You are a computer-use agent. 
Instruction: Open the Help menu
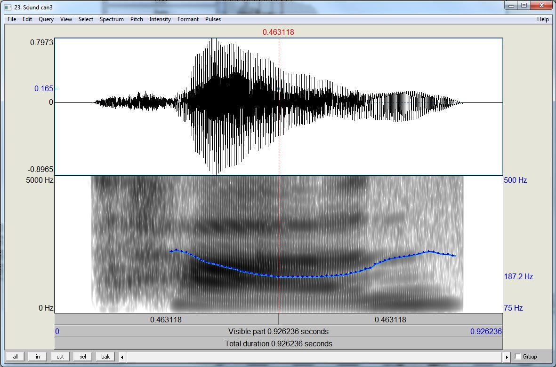coord(542,19)
